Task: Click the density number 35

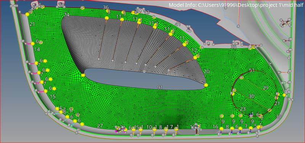Action: (233, 47)
